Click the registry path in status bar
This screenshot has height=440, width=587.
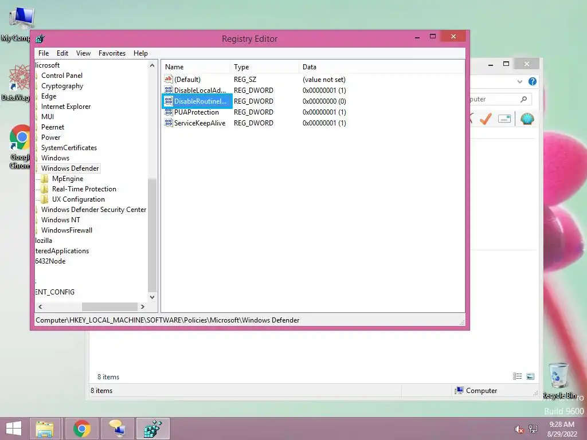167,320
